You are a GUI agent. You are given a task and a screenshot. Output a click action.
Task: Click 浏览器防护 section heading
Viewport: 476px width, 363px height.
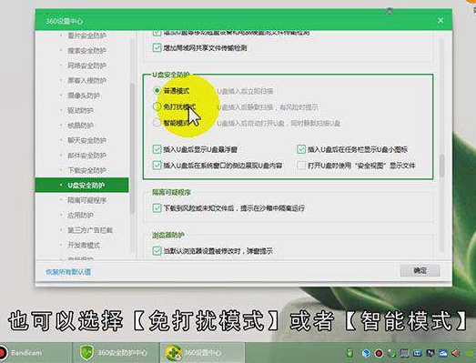168,236
